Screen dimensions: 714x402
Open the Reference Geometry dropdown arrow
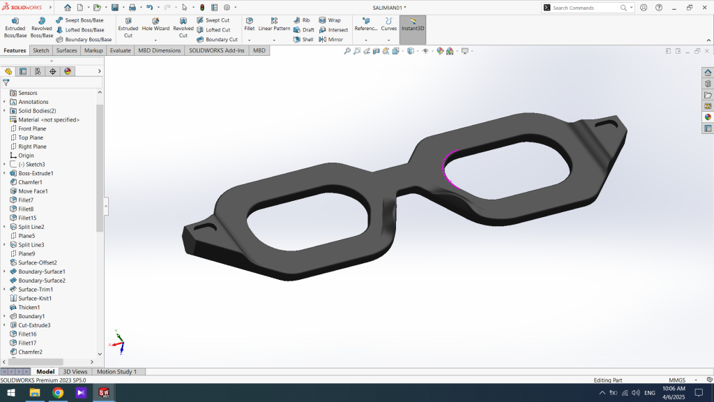coord(365,40)
